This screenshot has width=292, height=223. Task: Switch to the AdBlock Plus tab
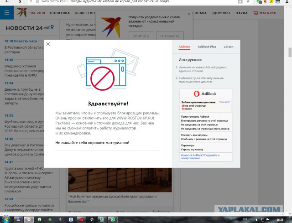click(x=207, y=47)
